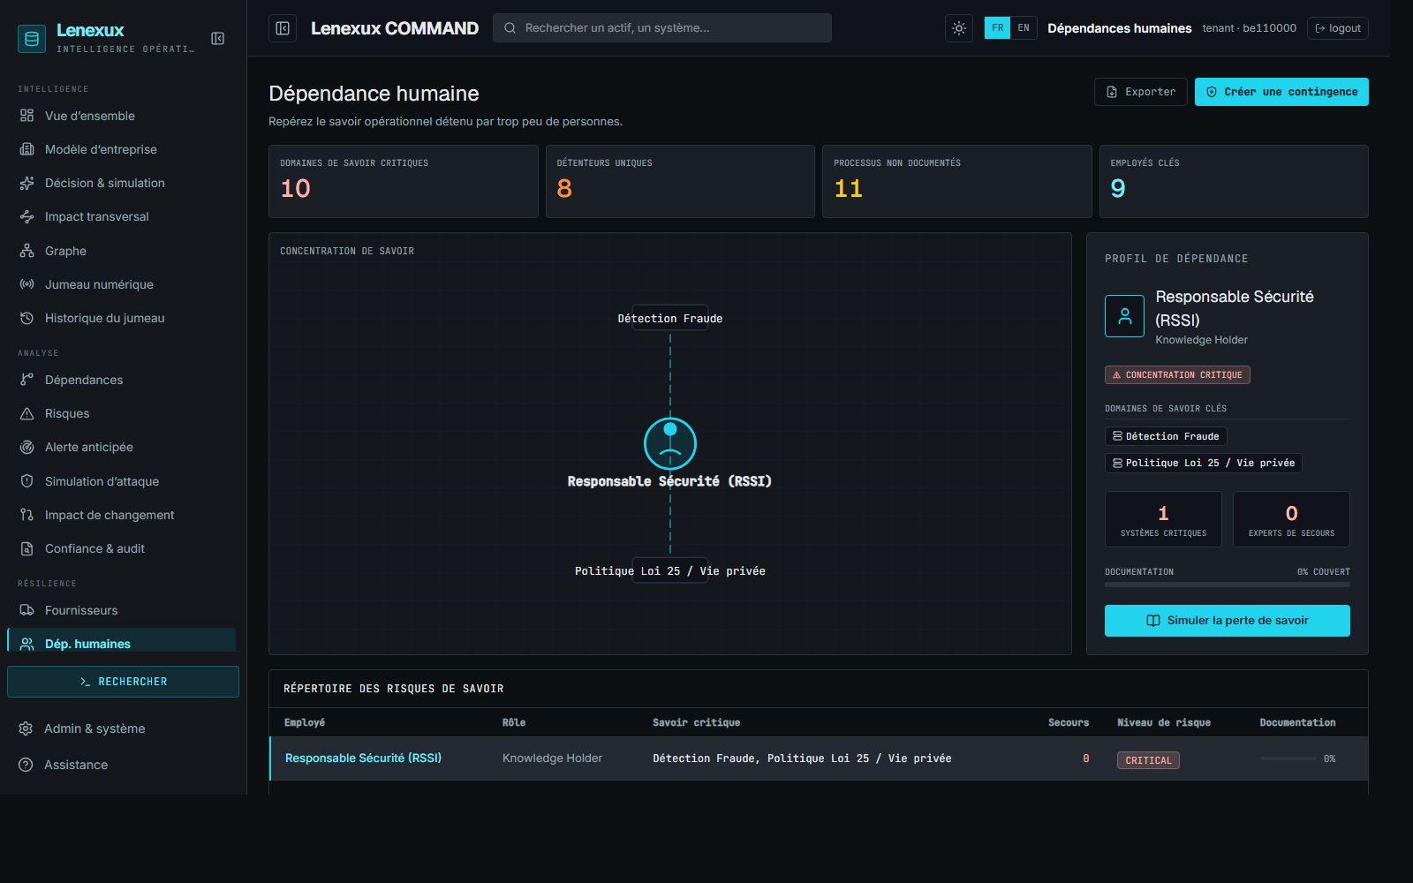Click the Graphe sidebar icon
Screen dimensions: 1413x883
(27, 251)
